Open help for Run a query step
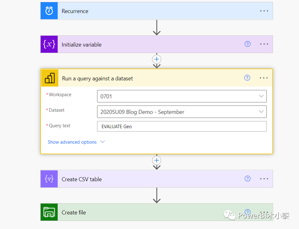The height and width of the screenshot is (229, 299). coord(247,78)
